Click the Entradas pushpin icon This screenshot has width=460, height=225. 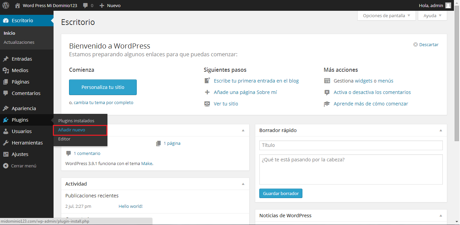click(6, 59)
